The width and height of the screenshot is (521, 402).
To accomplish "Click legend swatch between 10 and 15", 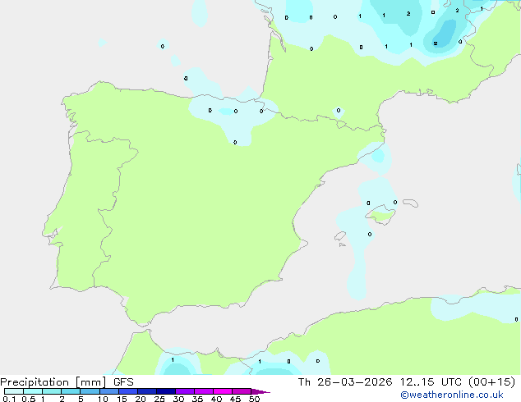I will pos(109,391).
